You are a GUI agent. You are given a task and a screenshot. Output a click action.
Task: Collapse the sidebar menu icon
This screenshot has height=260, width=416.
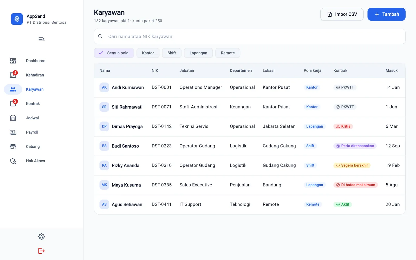coord(42,39)
